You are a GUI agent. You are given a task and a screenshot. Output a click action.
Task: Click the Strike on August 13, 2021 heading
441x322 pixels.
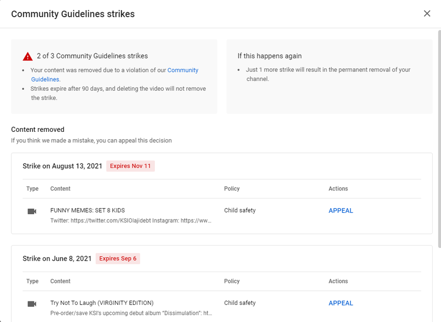pyautogui.click(x=62, y=166)
